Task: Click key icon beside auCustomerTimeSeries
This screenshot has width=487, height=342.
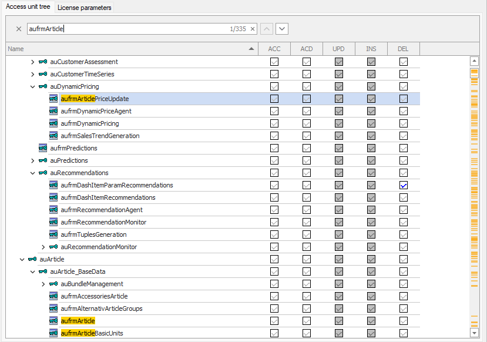Action: pos(43,74)
